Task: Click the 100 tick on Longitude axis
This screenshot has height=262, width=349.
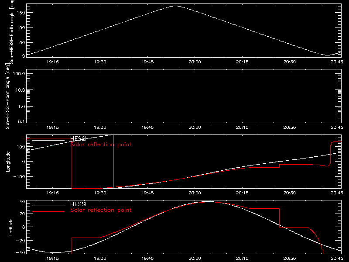Action: pyautogui.click(x=21, y=147)
